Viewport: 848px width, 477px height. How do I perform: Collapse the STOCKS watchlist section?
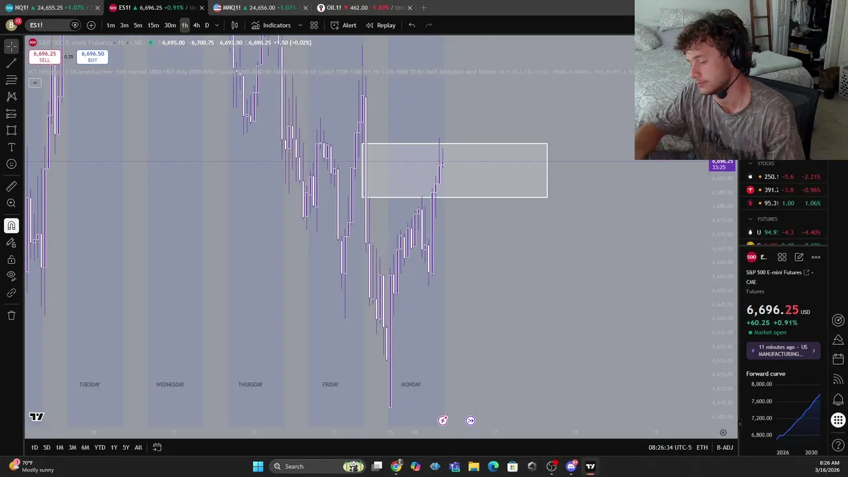[750, 164]
